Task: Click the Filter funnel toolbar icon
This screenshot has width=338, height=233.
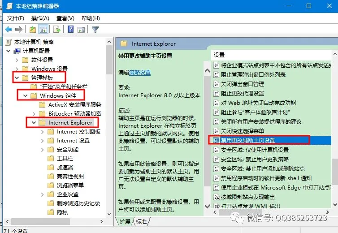Action: [95, 29]
